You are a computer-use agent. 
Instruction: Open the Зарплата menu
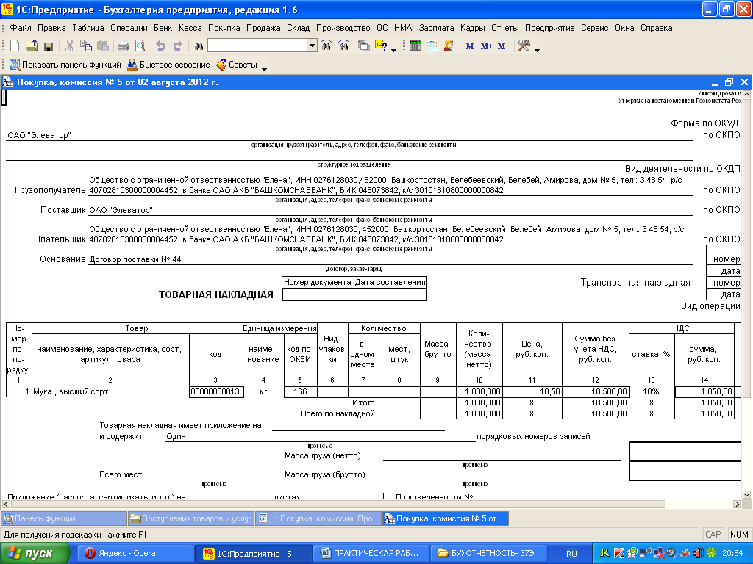436,28
